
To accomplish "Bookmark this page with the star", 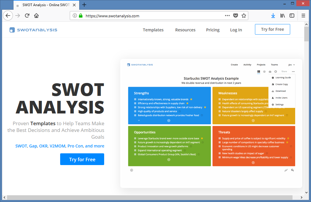I will [x=244, y=16].
